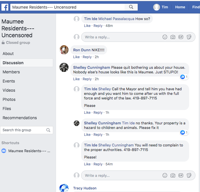Screen dimensions: 200x192
Task: Go to Events in group sidebar
Action: pos(9,81)
